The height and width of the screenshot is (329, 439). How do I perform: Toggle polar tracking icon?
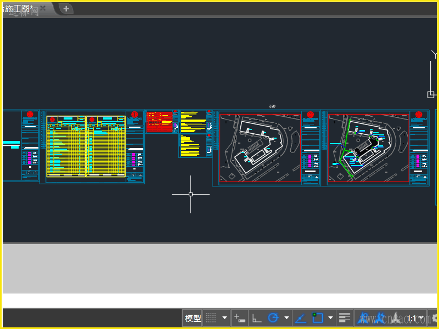click(273, 318)
